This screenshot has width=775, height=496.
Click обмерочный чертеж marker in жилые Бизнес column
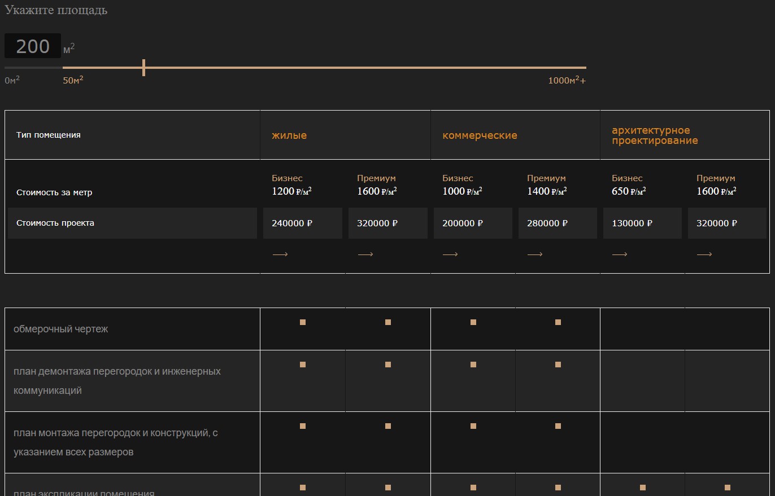303,322
